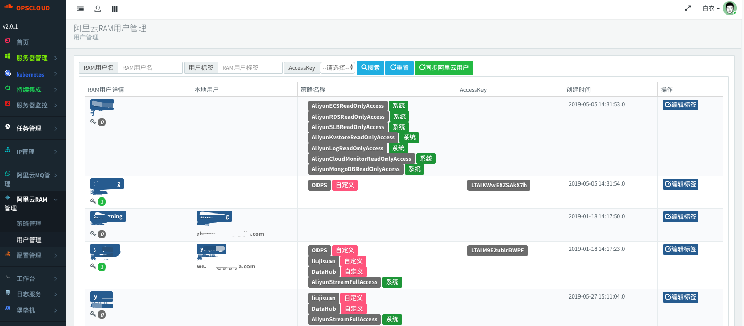744x326 pixels.
Task: Click the 堡垒机 icon in sidebar
Action: click(7, 309)
